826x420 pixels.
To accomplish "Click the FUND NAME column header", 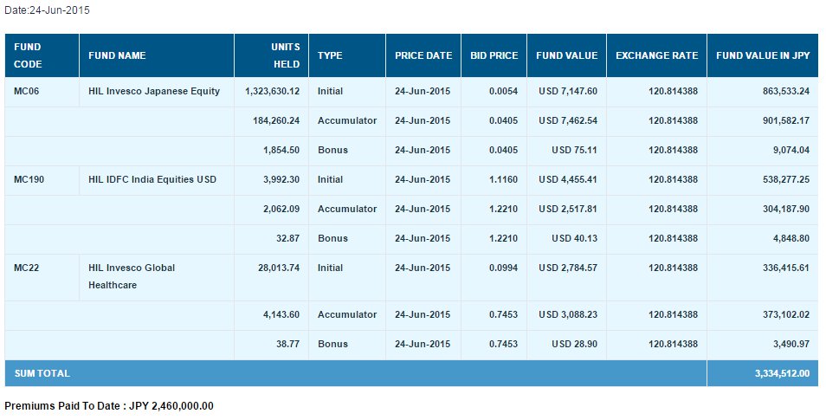I will [157, 55].
